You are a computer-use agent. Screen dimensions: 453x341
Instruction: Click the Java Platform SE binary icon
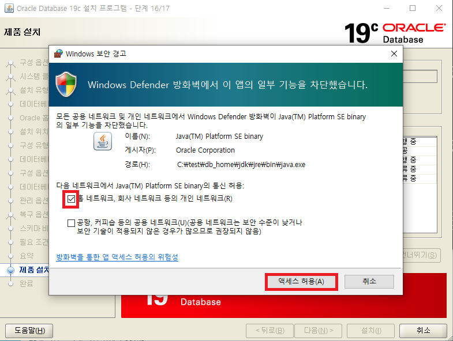click(x=103, y=141)
